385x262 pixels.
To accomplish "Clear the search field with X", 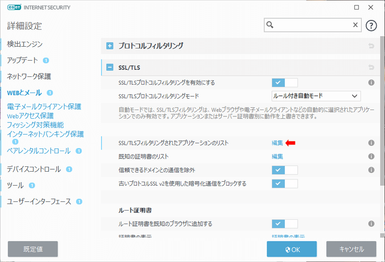I will [355, 25].
